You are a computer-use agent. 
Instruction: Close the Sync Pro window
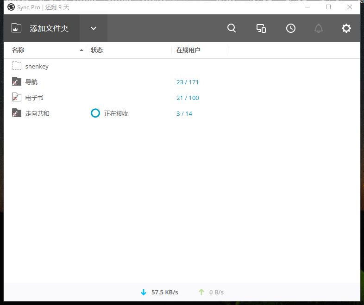(349, 7)
